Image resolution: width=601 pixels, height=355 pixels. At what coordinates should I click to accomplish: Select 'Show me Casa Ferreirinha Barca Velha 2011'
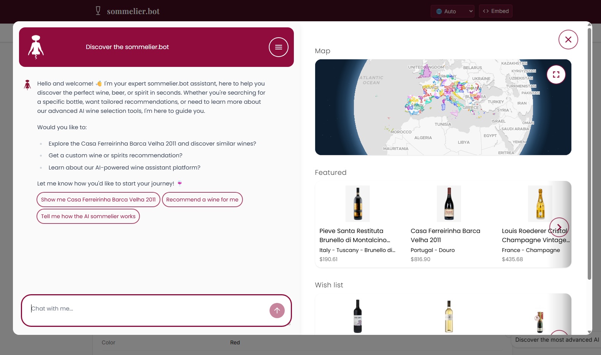pyautogui.click(x=98, y=200)
